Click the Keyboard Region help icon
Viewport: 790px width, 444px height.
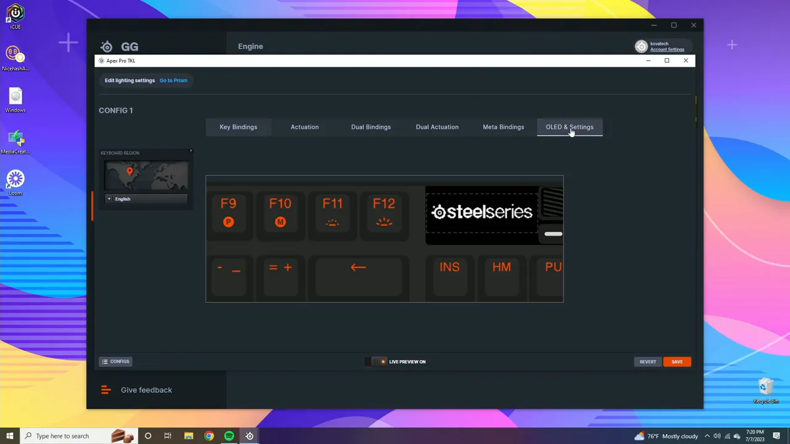(x=191, y=151)
